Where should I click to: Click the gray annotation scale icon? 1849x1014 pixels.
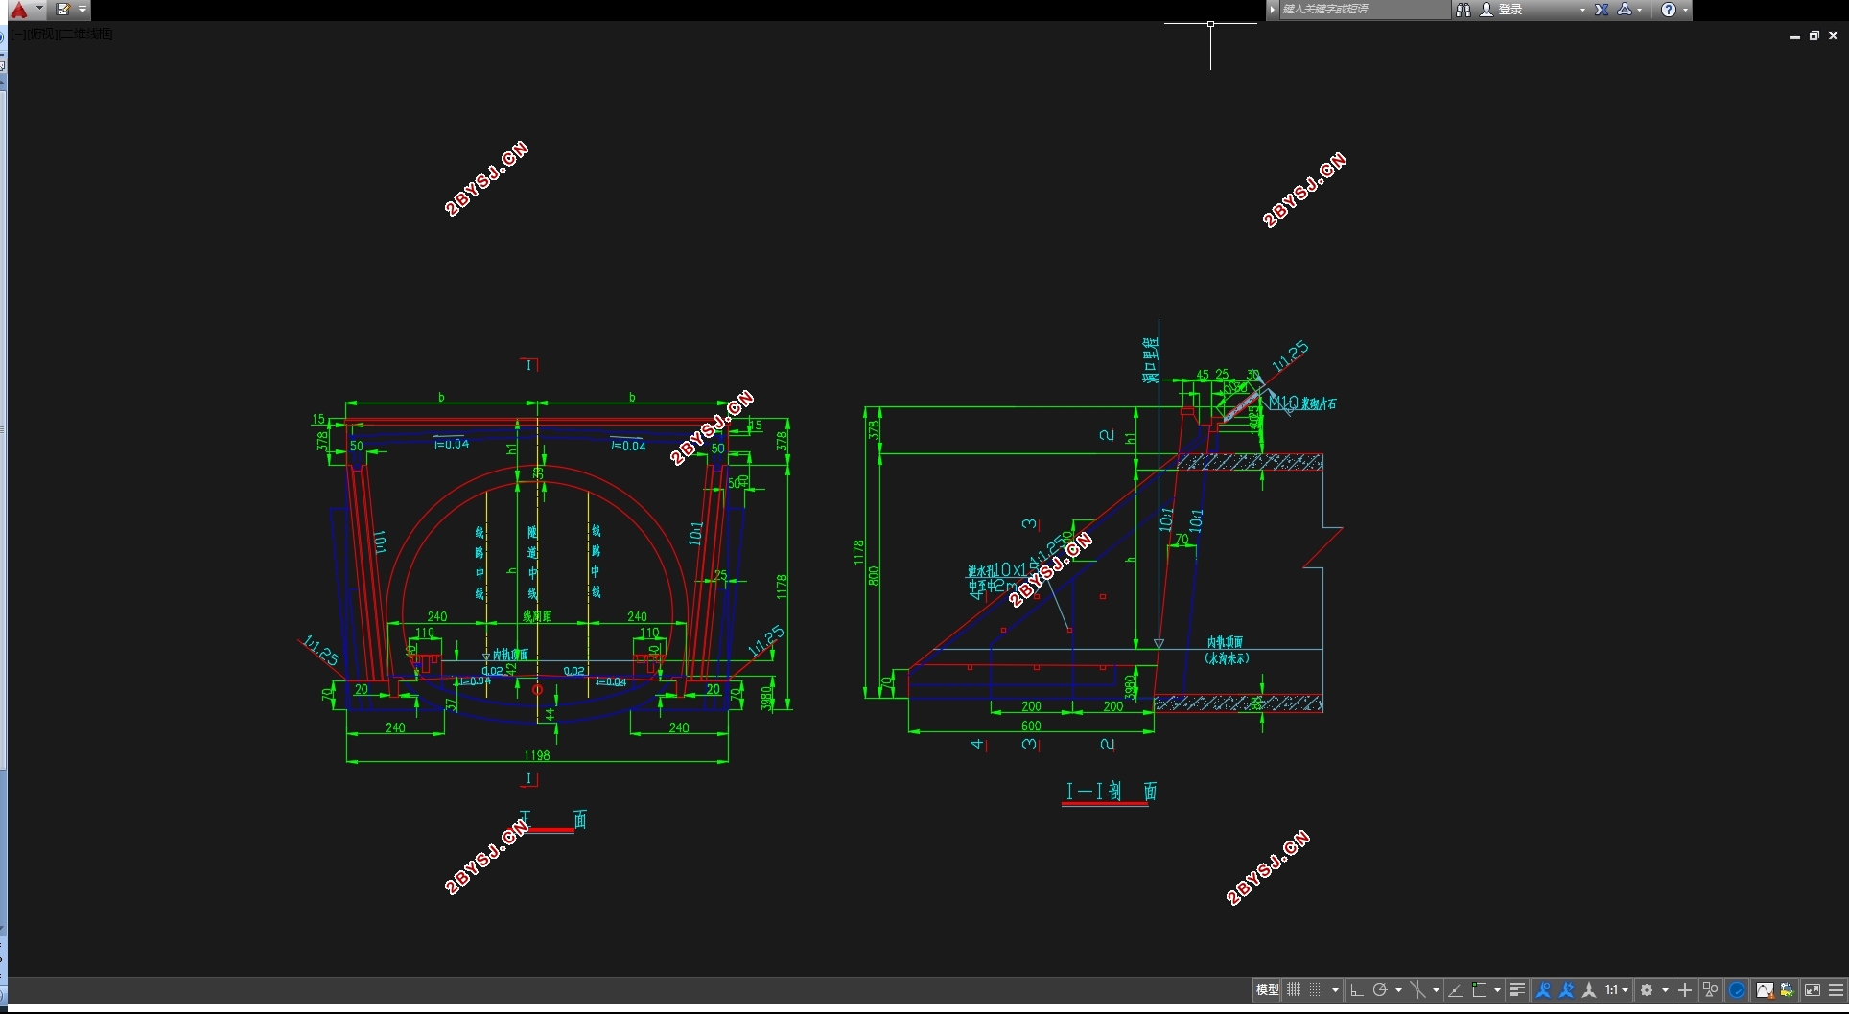[x=1589, y=990]
